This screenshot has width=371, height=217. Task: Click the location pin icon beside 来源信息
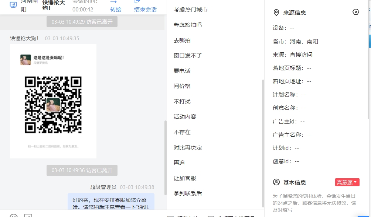coord(276,13)
